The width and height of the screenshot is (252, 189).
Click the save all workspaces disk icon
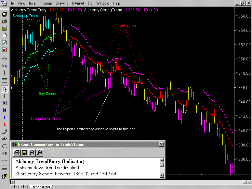click(5, 14)
